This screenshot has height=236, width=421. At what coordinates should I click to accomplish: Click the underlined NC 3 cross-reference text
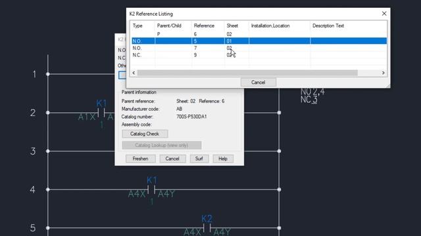coord(309,100)
